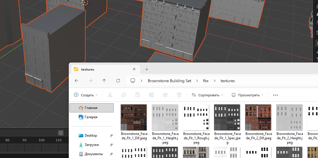Screen dimensions: 318x158
Task: Add a new File Explorer tab
Action: tap(147, 69)
